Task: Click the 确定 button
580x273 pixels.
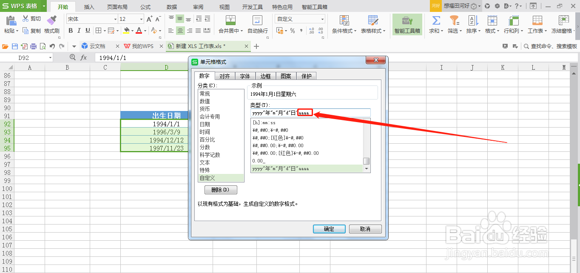Action: pyautogui.click(x=329, y=229)
